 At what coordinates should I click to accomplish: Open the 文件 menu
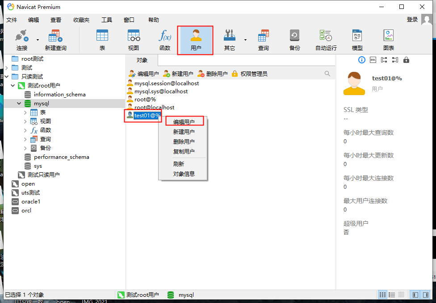(12, 20)
